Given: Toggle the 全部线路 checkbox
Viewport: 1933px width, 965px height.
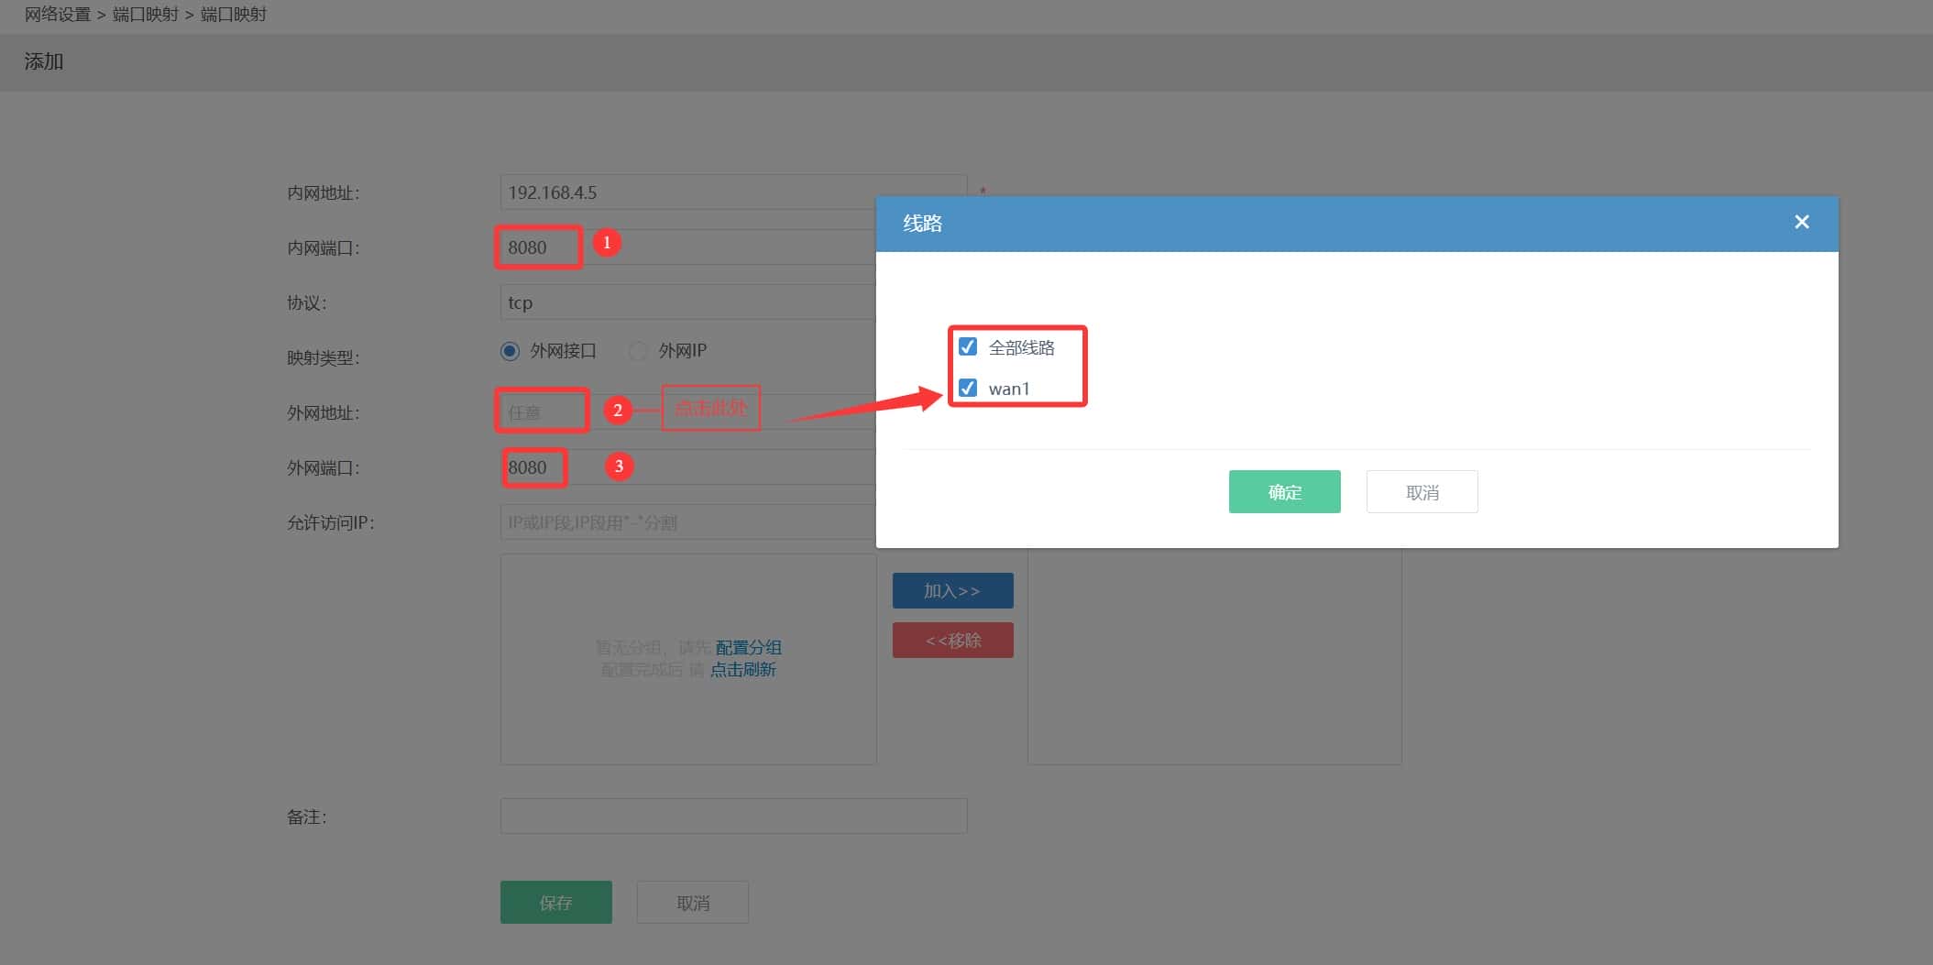Looking at the screenshot, I should point(967,346).
